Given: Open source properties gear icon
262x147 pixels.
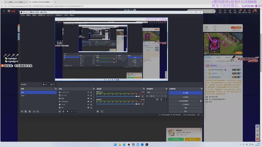Looking at the screenshot, I should 67,111.
